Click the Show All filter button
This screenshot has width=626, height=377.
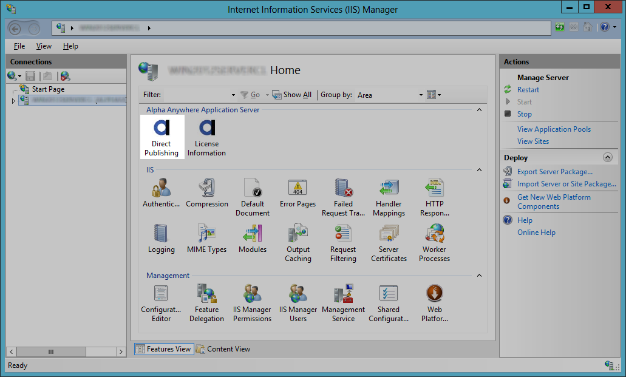(292, 95)
